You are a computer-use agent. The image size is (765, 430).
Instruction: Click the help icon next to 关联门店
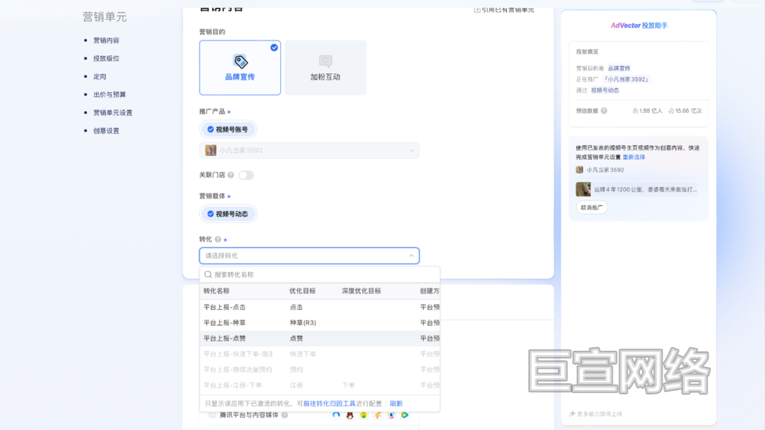click(x=231, y=175)
